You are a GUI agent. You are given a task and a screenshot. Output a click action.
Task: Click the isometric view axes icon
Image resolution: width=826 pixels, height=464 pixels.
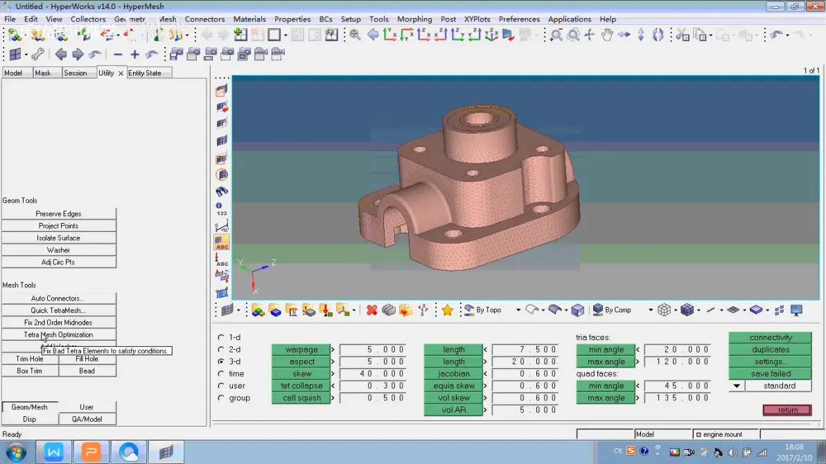[491, 35]
